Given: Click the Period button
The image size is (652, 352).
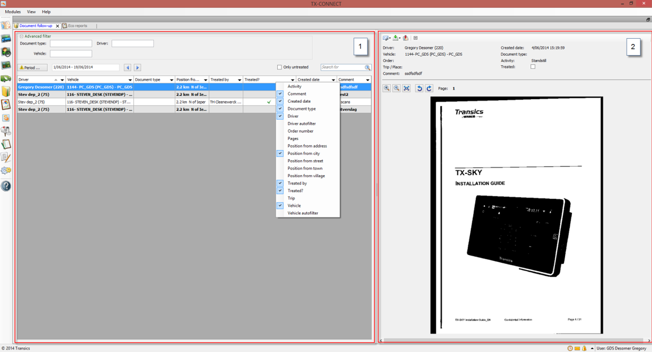Looking at the screenshot, I should [32, 67].
